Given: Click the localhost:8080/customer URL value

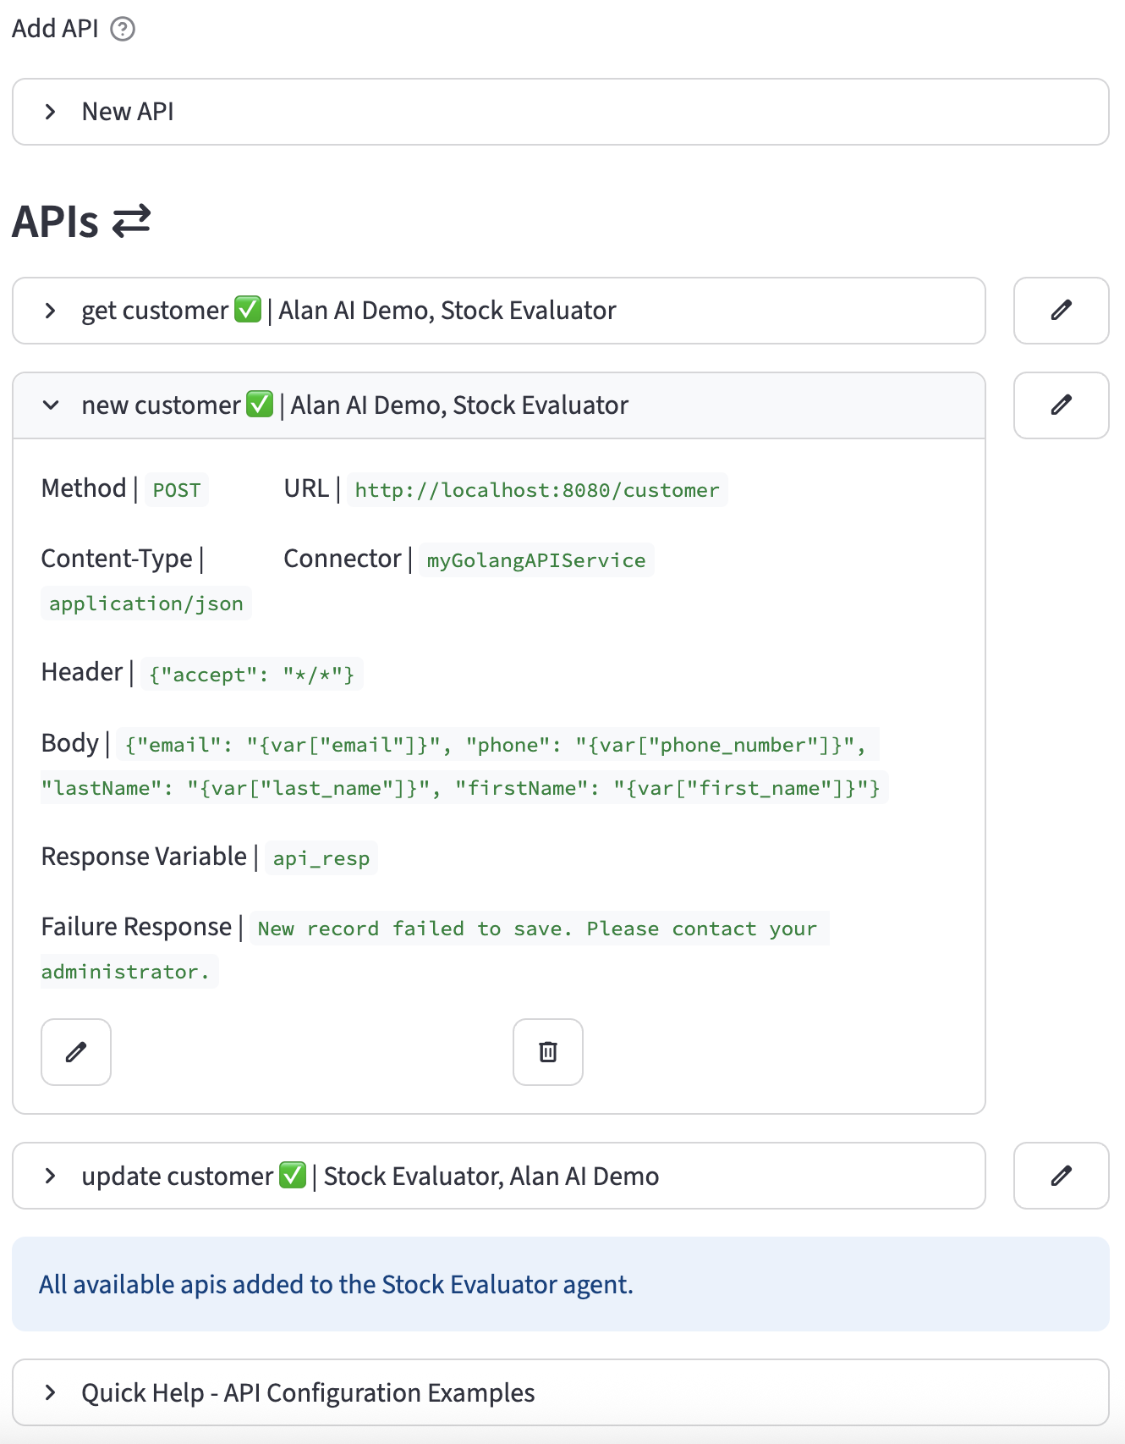Looking at the screenshot, I should pos(536,490).
